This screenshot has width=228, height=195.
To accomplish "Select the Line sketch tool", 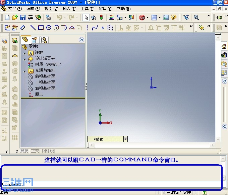I will (x=33, y=27).
